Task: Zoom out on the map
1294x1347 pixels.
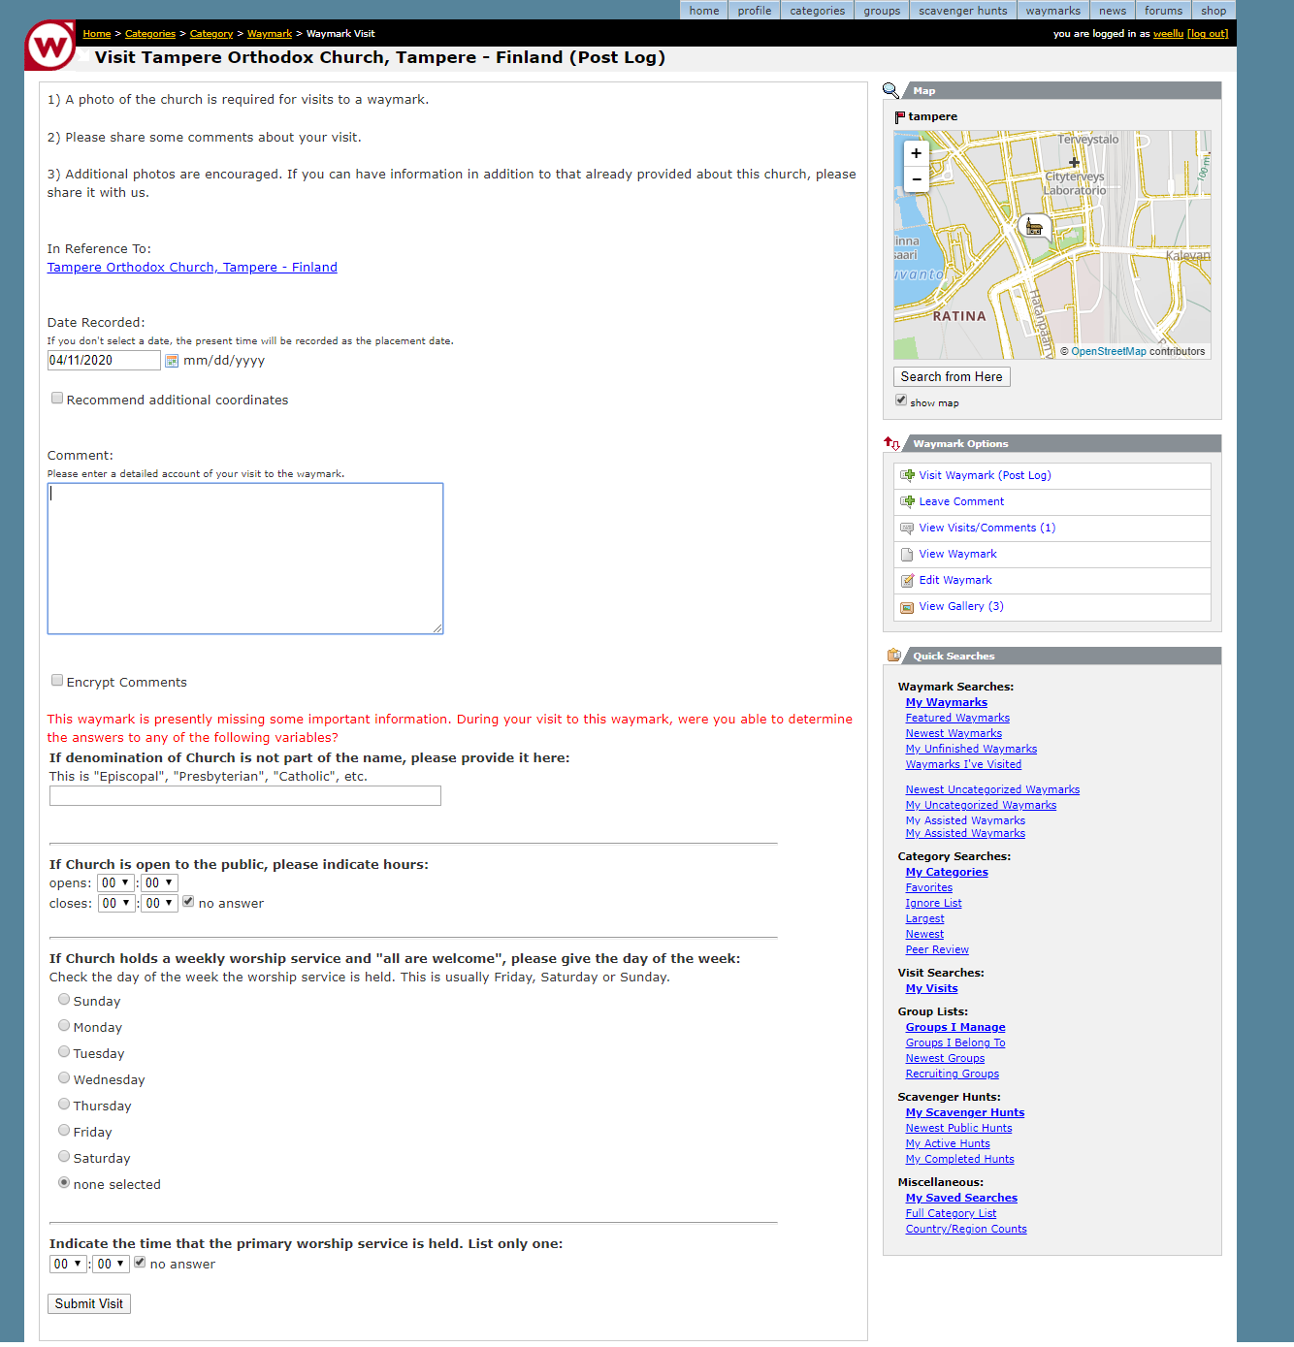Action: 916,179
